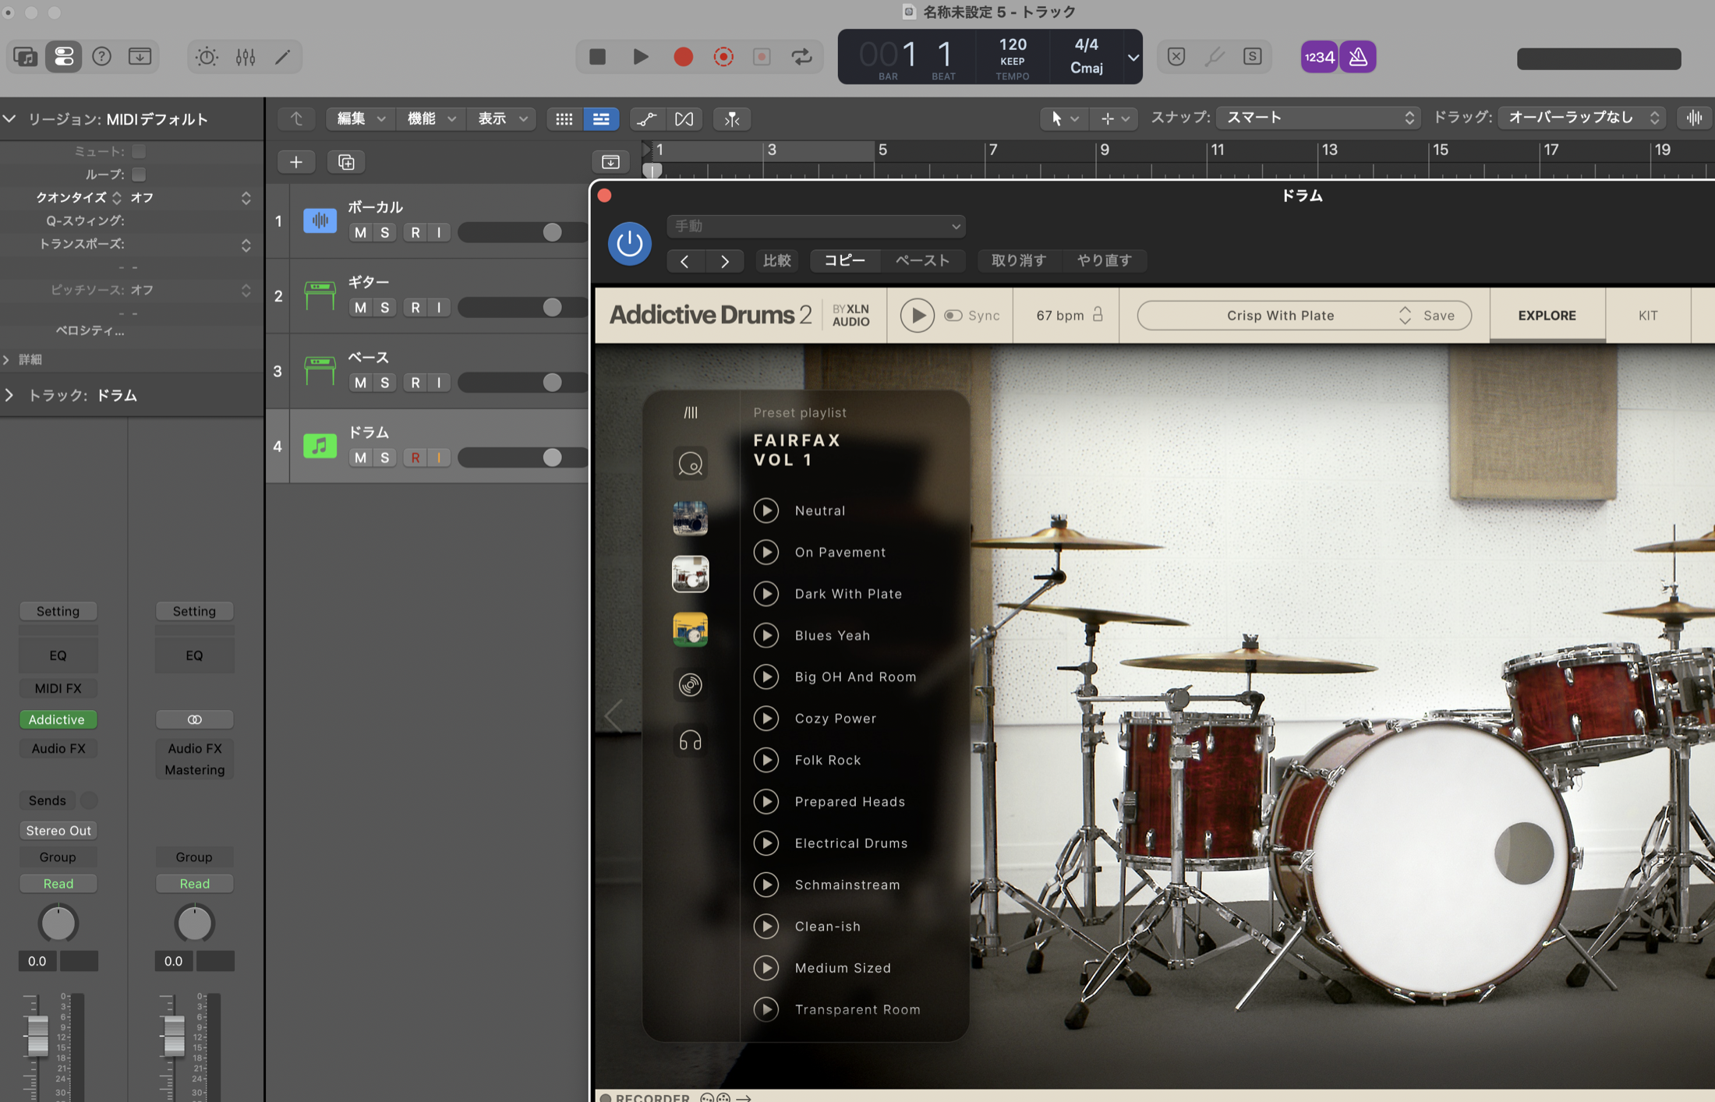Stop playback in the transport bar

598,57
